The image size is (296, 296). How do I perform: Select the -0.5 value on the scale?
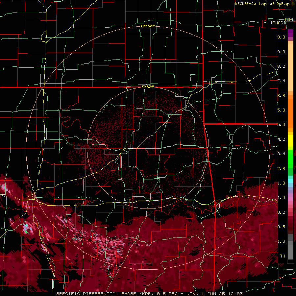[x=280, y=227]
